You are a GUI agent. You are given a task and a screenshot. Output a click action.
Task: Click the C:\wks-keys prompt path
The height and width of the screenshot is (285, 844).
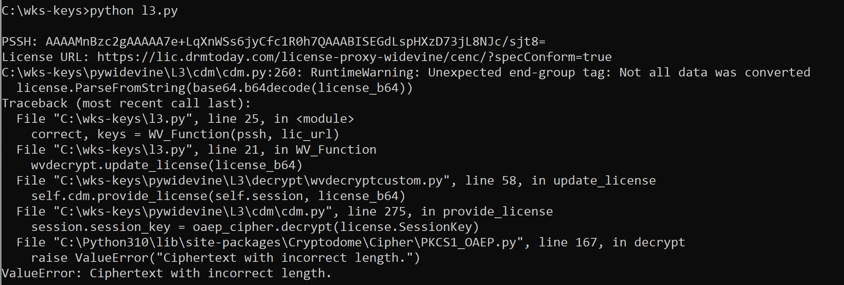point(42,11)
